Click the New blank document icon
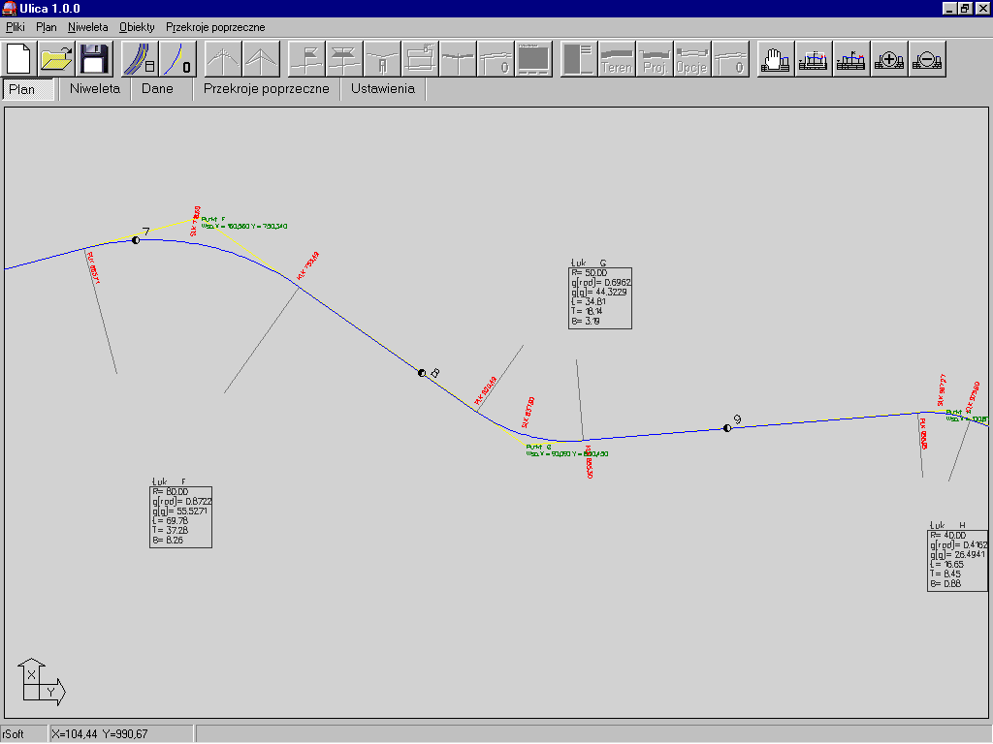This screenshot has width=993, height=744. tap(19, 59)
